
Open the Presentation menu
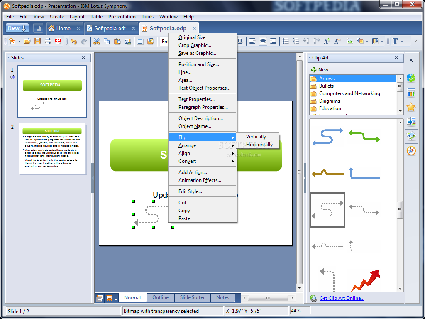[122, 17]
